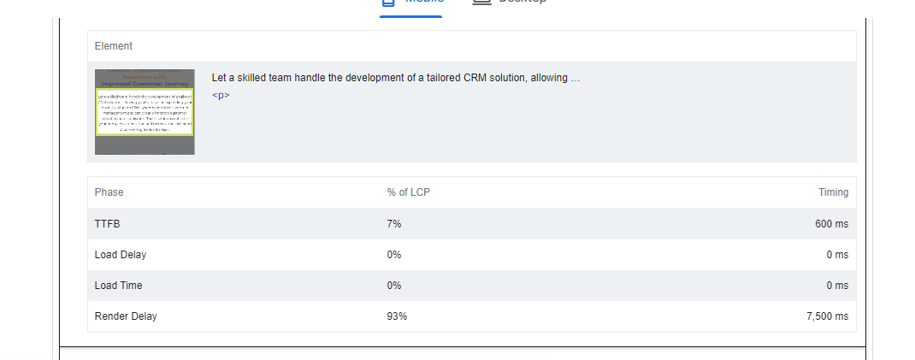Click the 7% value for TTFB
Screen dimensions: 915x360
click(394, 223)
